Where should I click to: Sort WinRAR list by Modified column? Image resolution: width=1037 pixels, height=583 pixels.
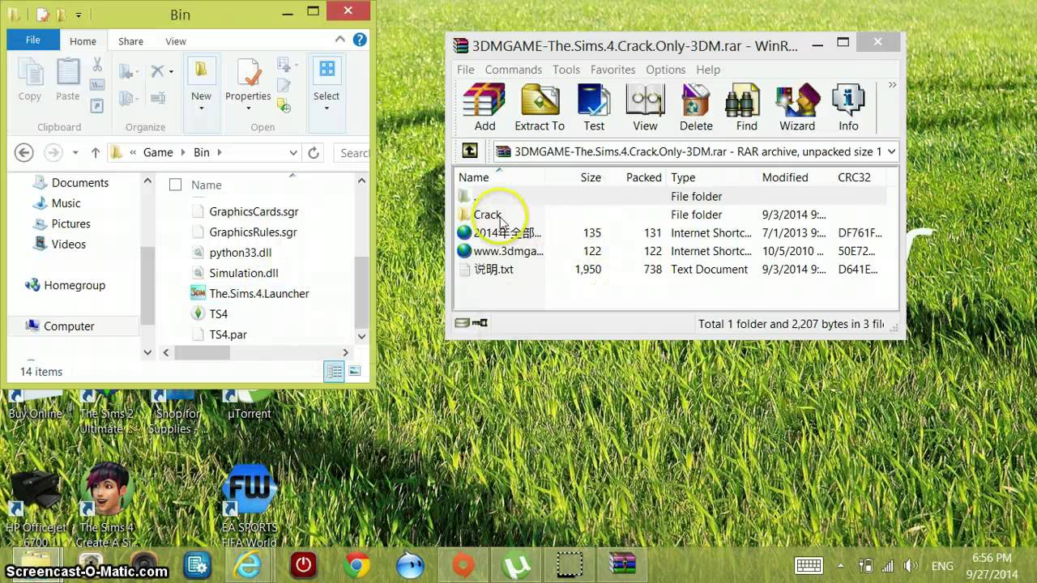point(785,177)
